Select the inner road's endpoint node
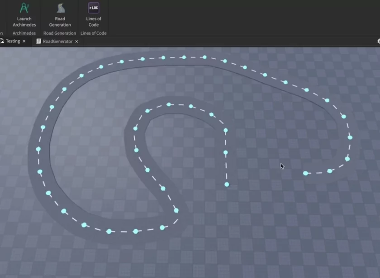 point(227,184)
